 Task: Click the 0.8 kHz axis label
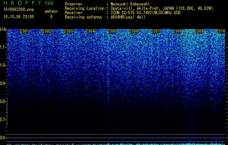[x=3, y=101]
